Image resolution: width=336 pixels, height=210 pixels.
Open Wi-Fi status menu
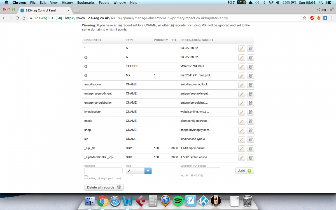(x=271, y=3)
